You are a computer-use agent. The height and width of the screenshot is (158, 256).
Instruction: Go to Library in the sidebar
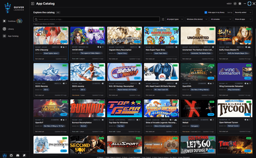pos(11,29)
